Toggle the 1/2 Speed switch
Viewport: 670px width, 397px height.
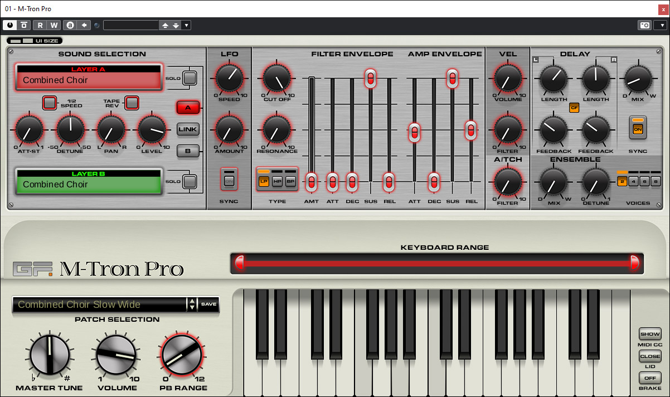pos(50,103)
